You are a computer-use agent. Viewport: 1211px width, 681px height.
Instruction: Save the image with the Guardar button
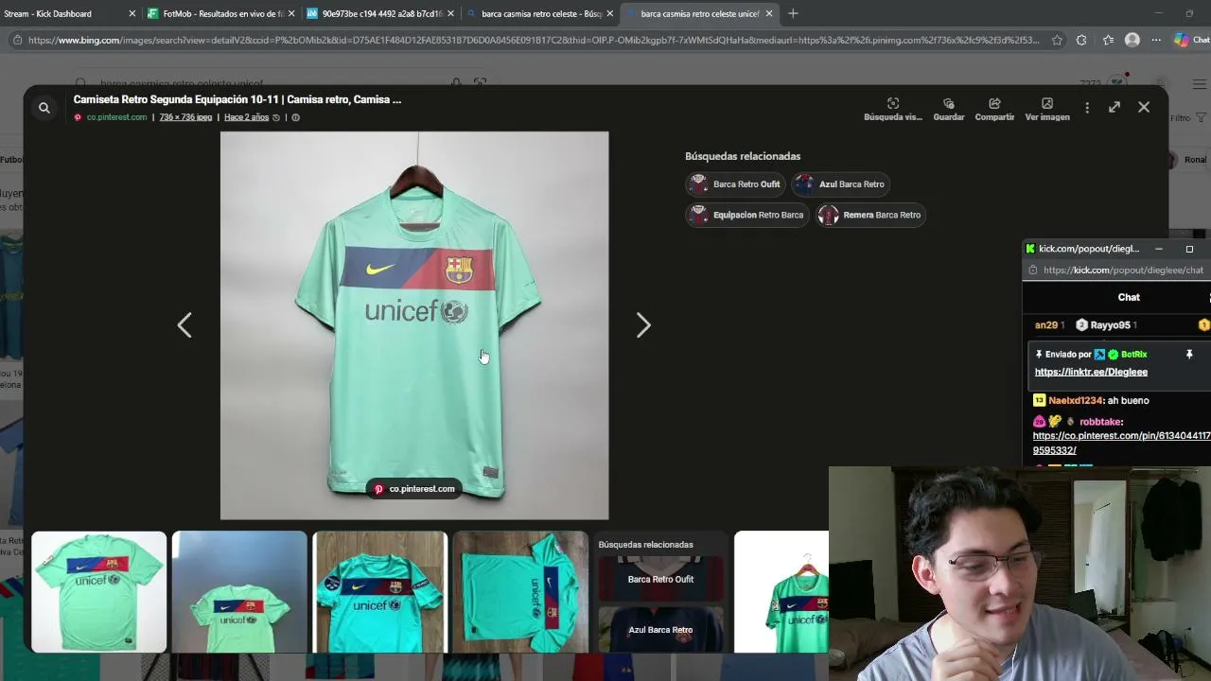tap(949, 109)
